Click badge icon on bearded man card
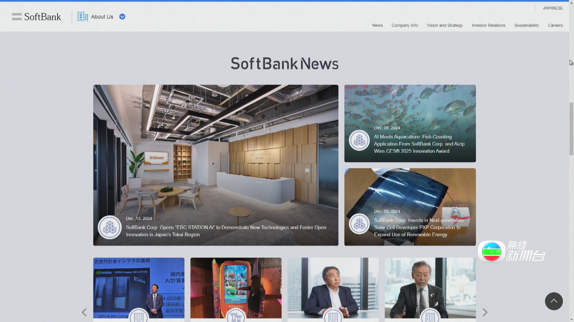 430,315
